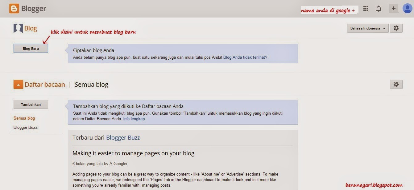Viewport: 414px width, 190px height.
Task: Click the orange Blogger logo icon
Action: pyautogui.click(x=14, y=8)
